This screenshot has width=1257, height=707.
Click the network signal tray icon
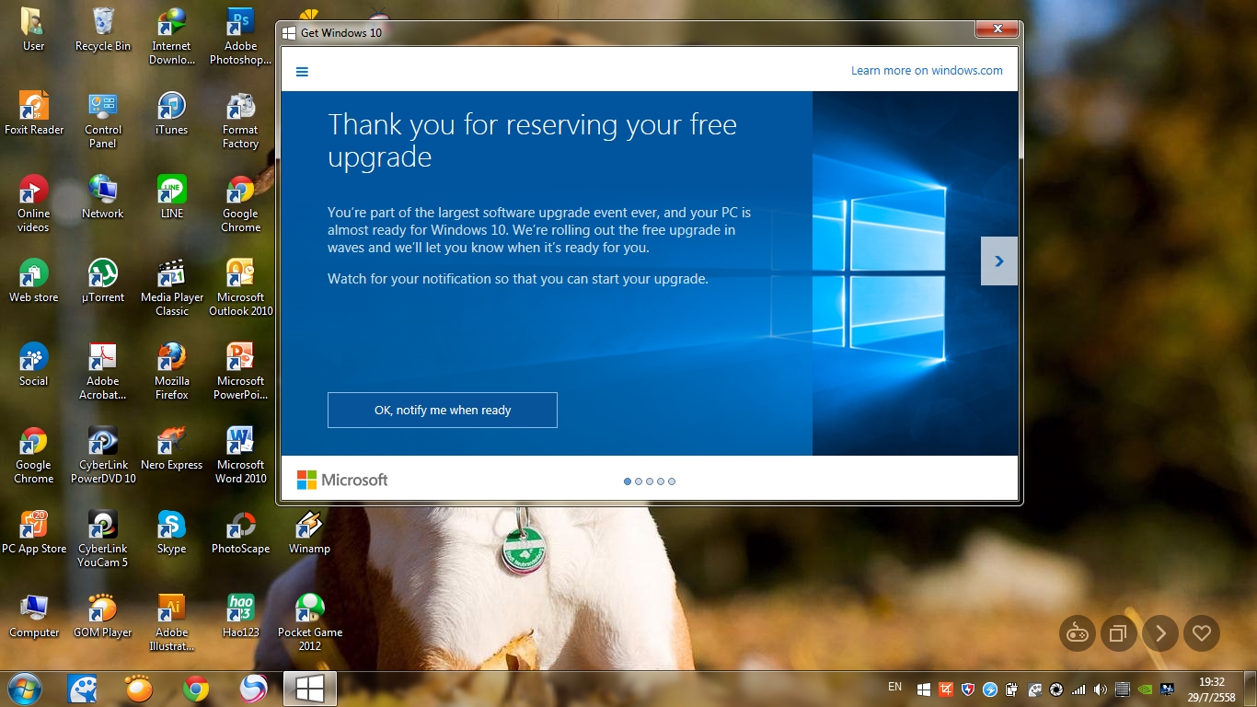(1078, 689)
